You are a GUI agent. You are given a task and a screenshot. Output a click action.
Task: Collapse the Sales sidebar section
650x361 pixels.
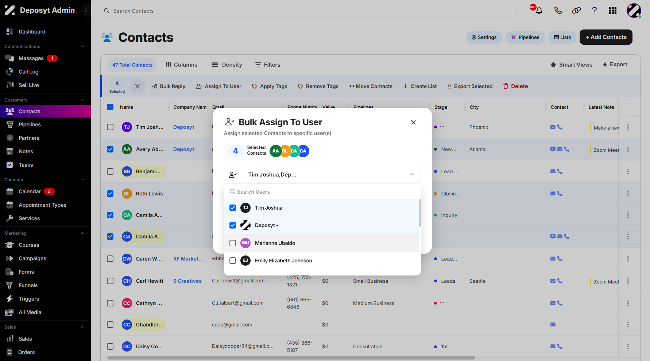tap(82, 327)
